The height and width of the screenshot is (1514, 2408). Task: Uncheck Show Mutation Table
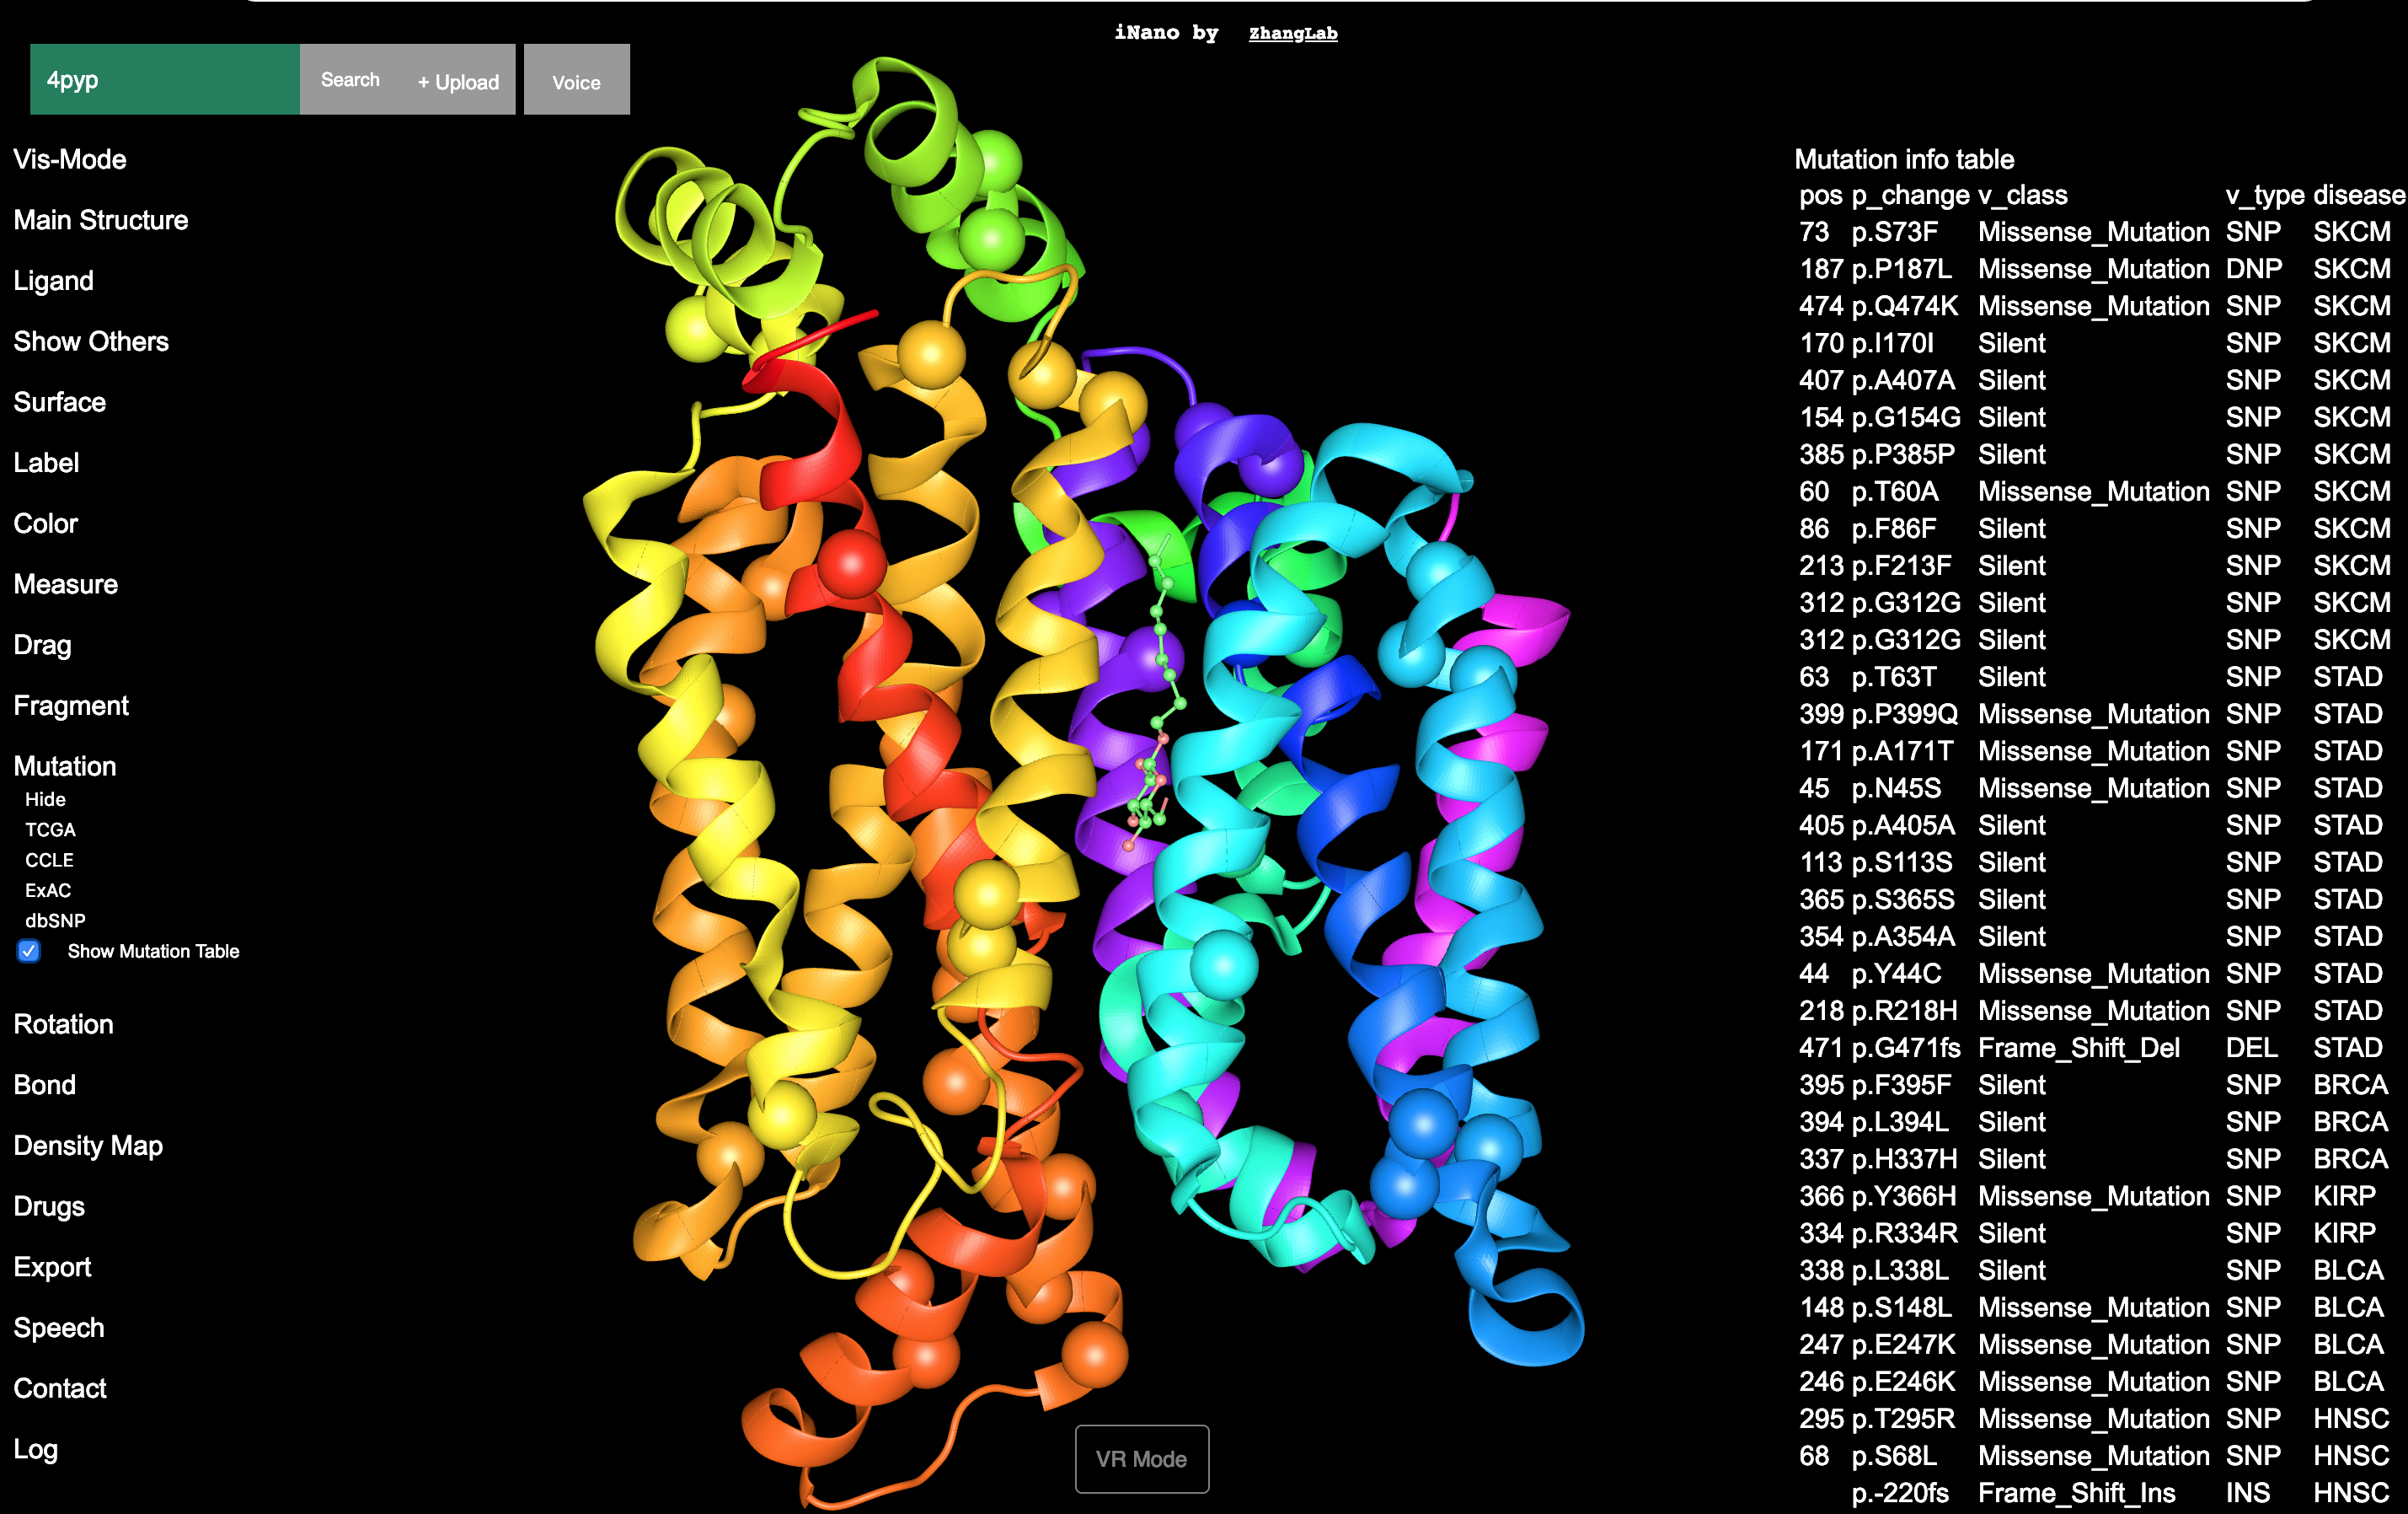pos(28,952)
